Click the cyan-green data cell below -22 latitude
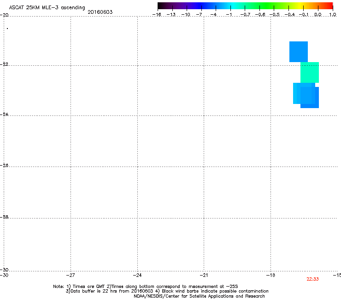Screen dimensions: 341x299 coord(310,72)
